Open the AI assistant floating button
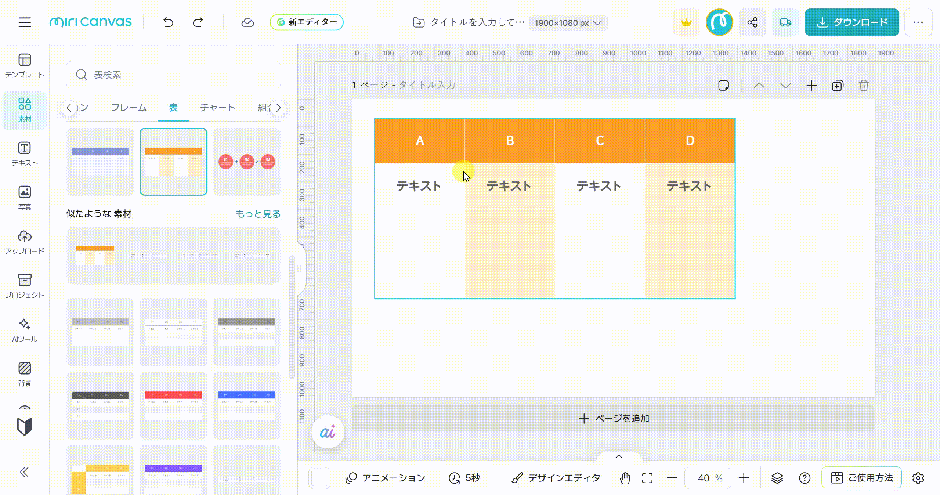This screenshot has width=940, height=495. click(328, 432)
